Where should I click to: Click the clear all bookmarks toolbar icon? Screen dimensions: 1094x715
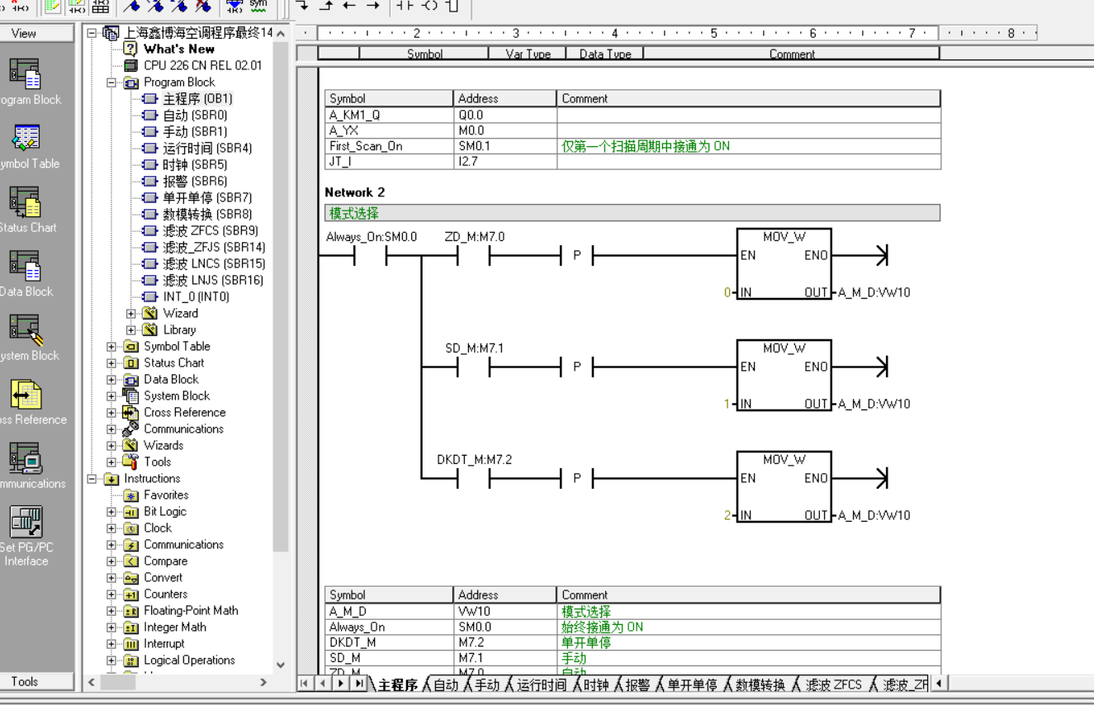202,7
